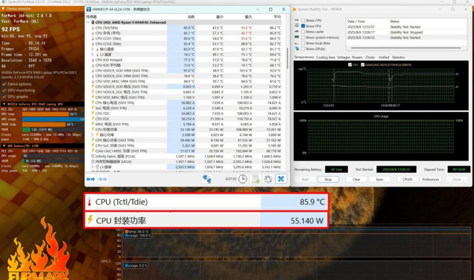This screenshot has width=474, height=280.
Task: Open HWiNFO sensor settings gear icon
Action: (x=268, y=178)
